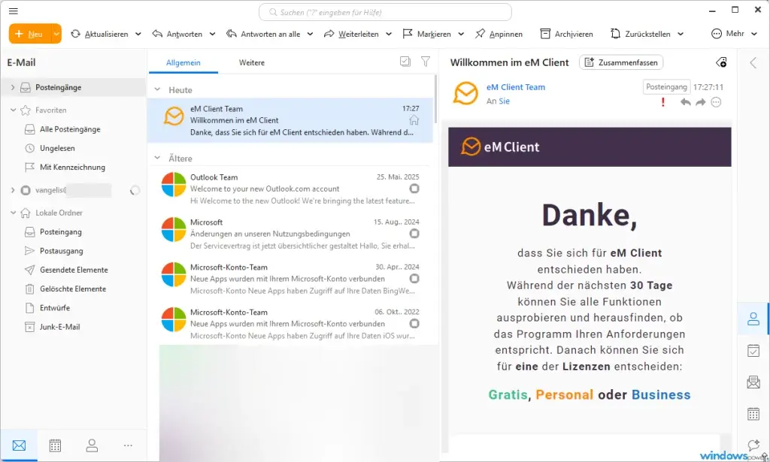Switch to the Weitere tab
The width and height of the screenshot is (770, 462).
(x=251, y=63)
